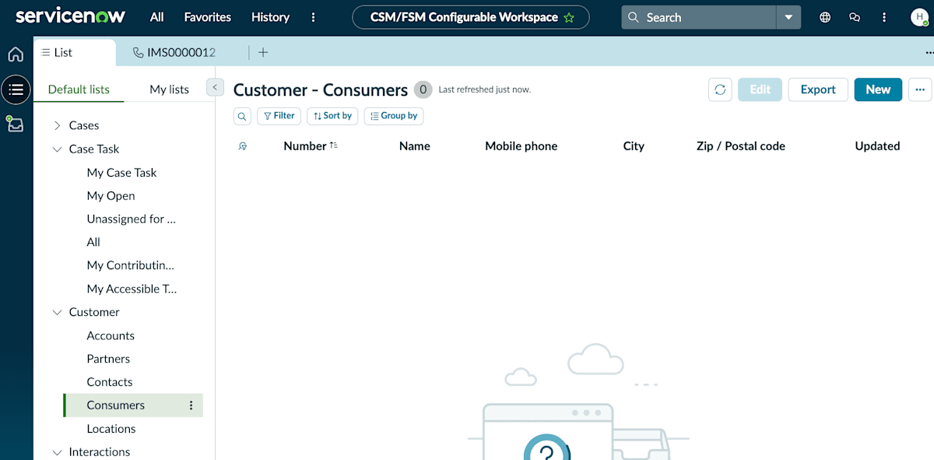Open the Accounts list

click(x=111, y=335)
